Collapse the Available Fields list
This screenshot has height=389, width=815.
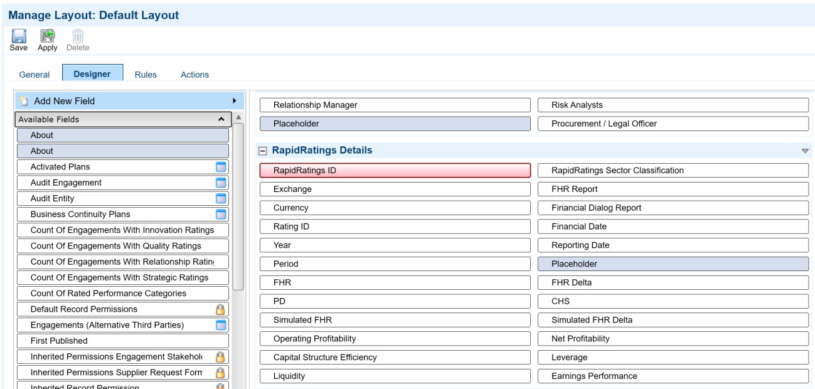pos(221,119)
